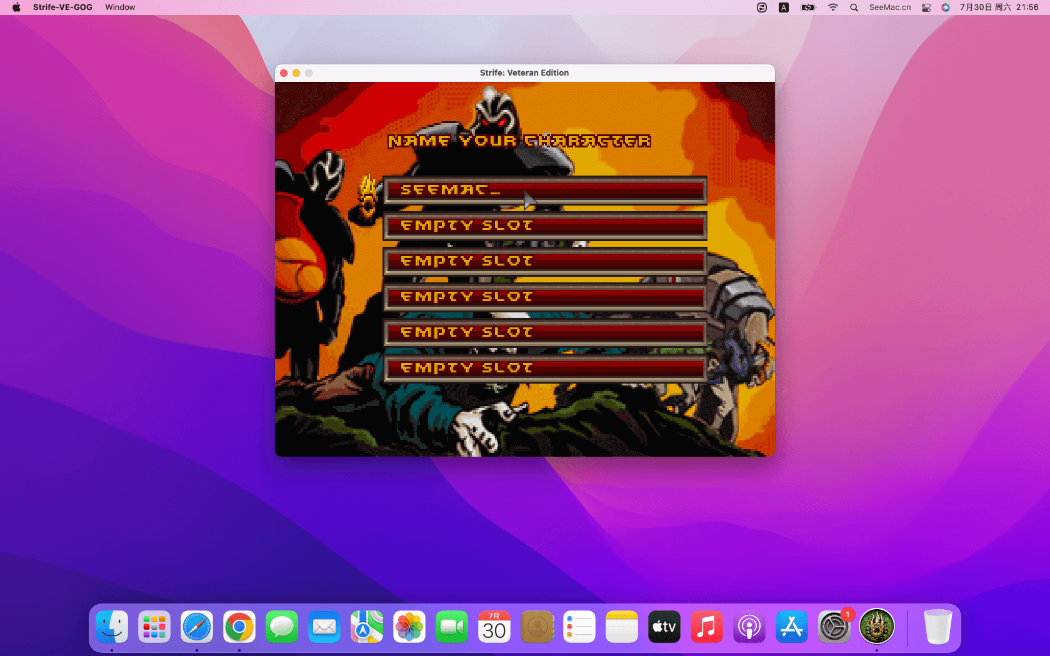Open the Strife-VE-GOG application menu

[62, 7]
